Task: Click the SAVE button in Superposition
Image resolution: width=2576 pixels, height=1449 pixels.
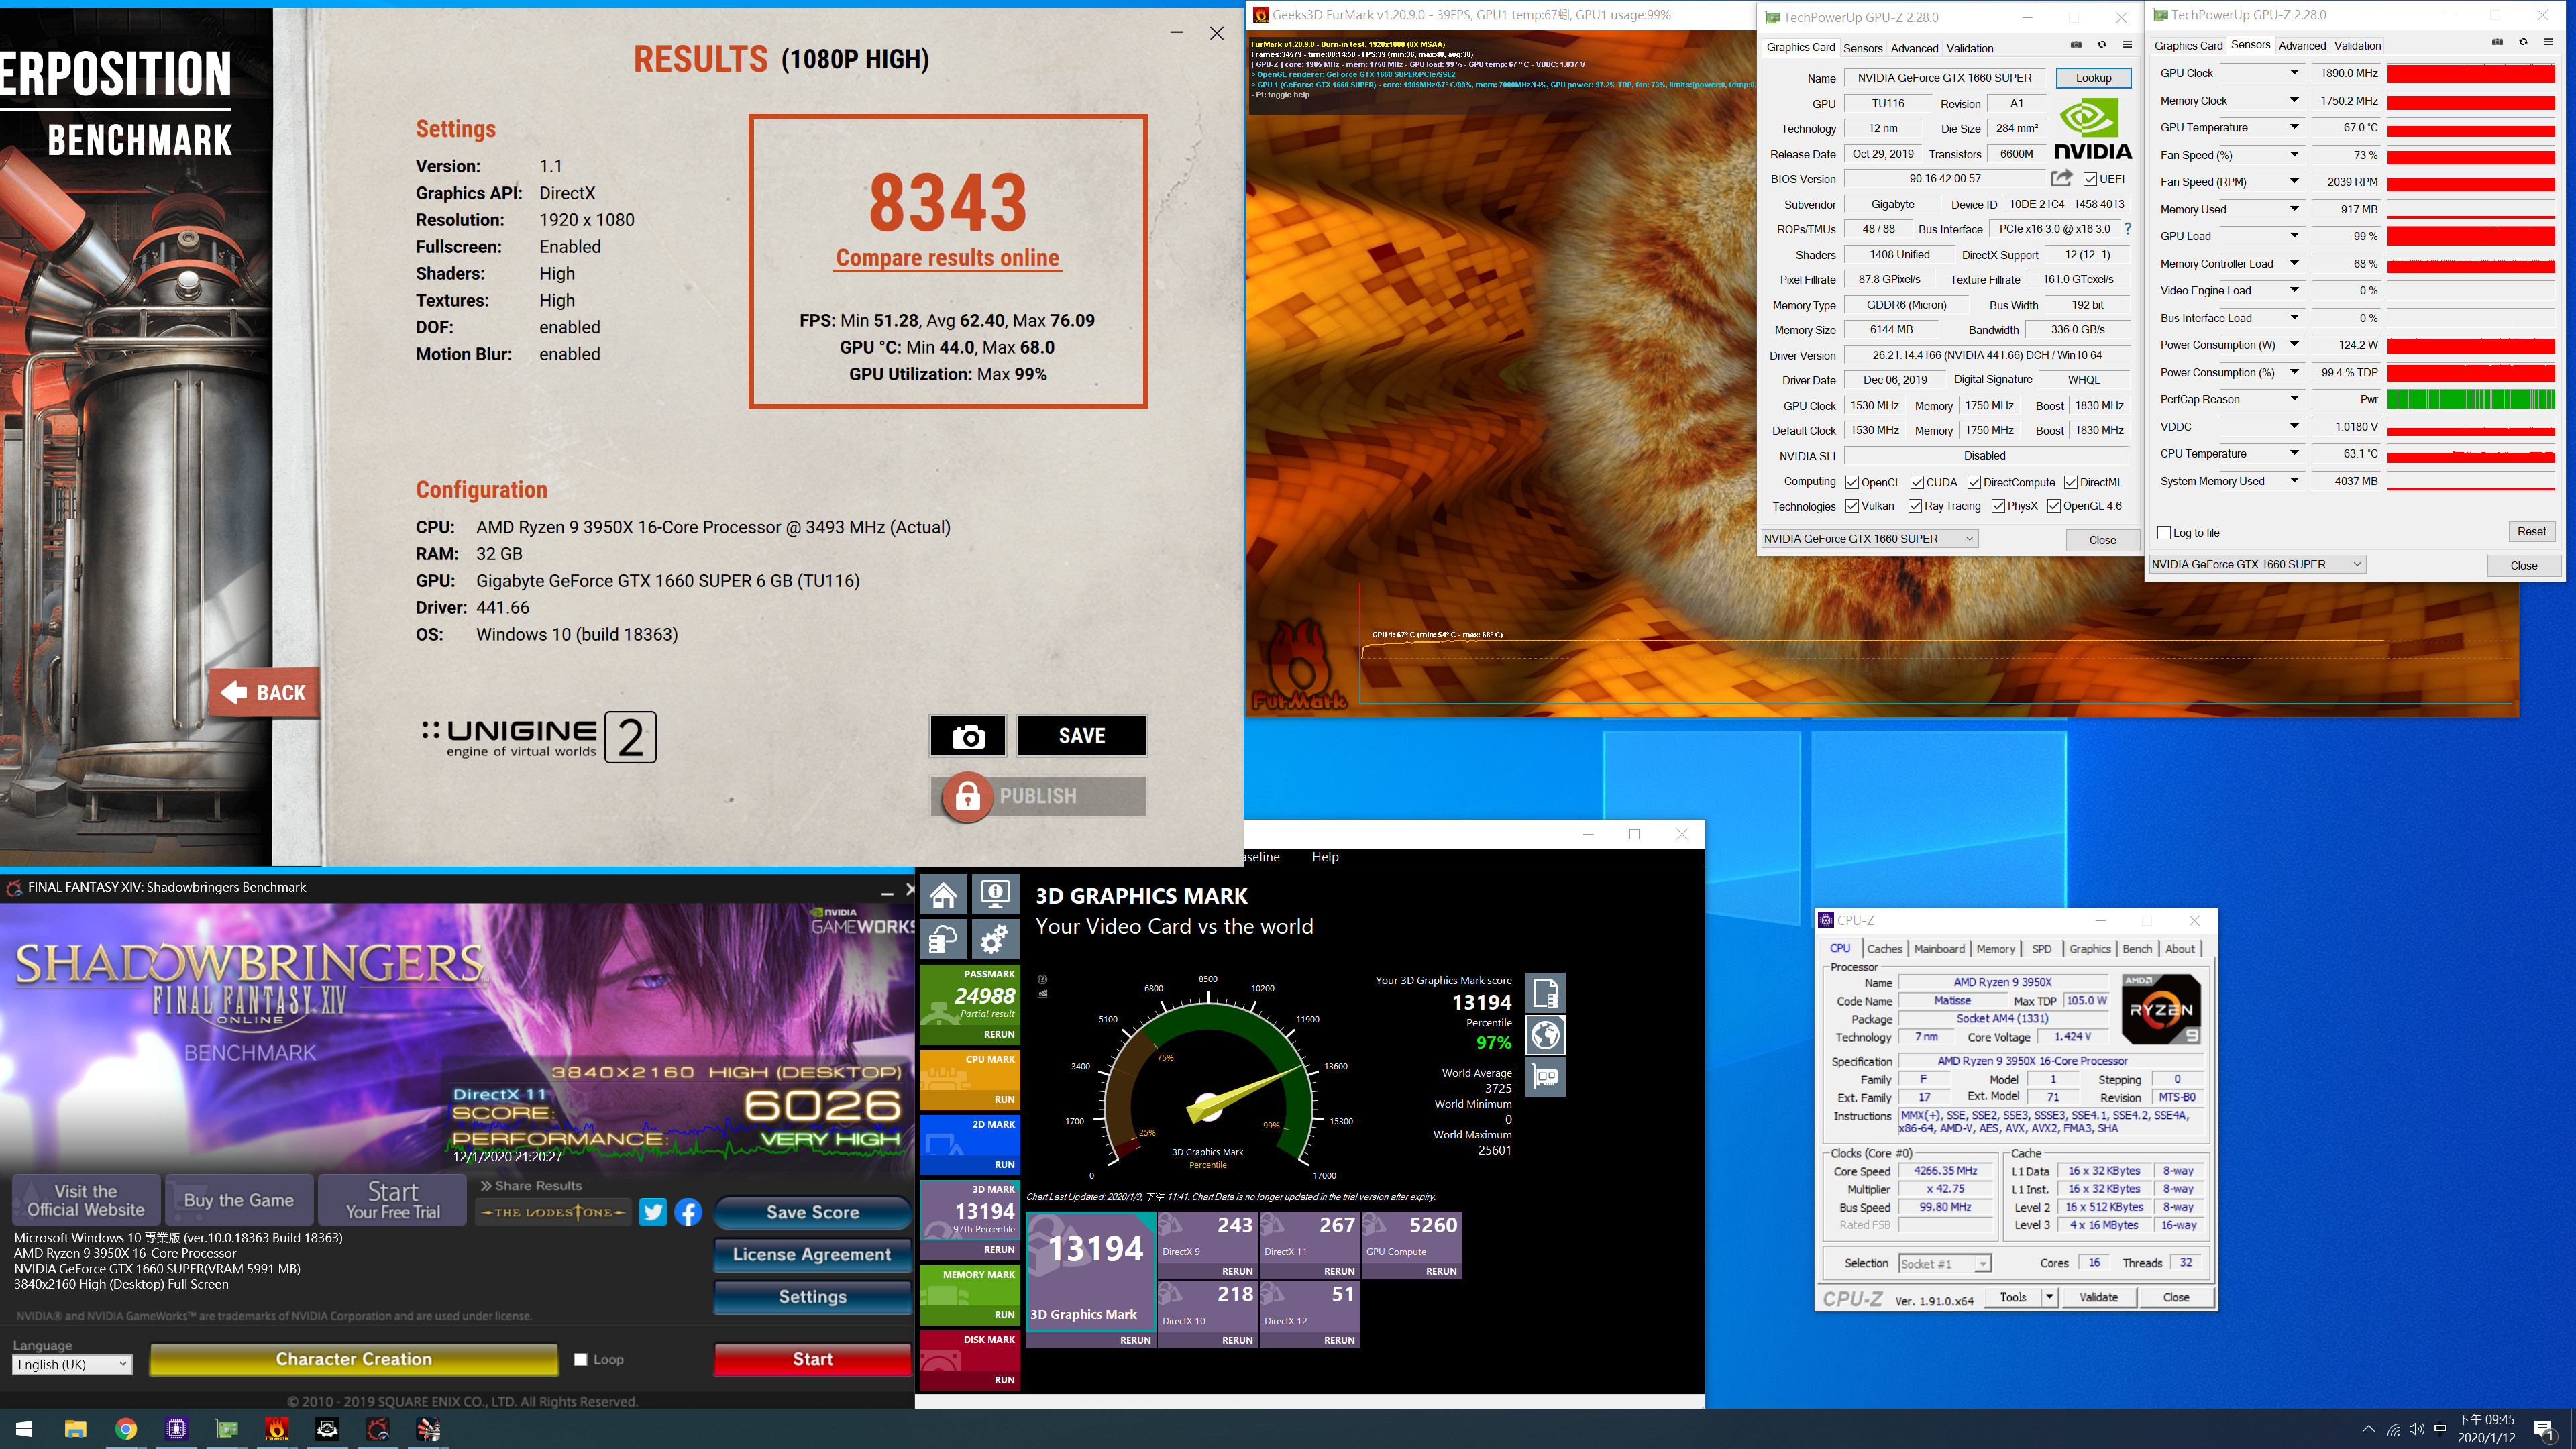Action: coord(1081,736)
